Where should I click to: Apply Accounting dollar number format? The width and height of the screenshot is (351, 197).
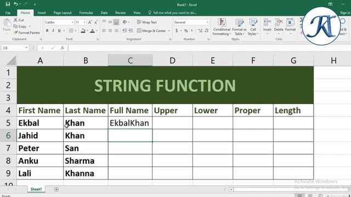click(x=177, y=31)
